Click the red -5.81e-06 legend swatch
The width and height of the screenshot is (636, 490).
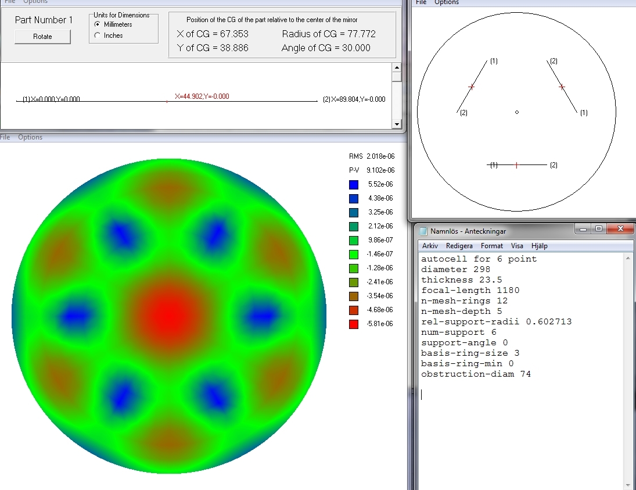pos(354,324)
